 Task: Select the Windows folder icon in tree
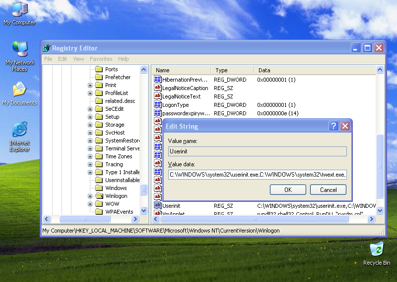point(99,188)
